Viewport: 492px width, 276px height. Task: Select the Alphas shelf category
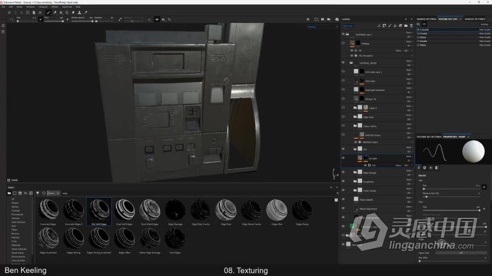coord(15,207)
